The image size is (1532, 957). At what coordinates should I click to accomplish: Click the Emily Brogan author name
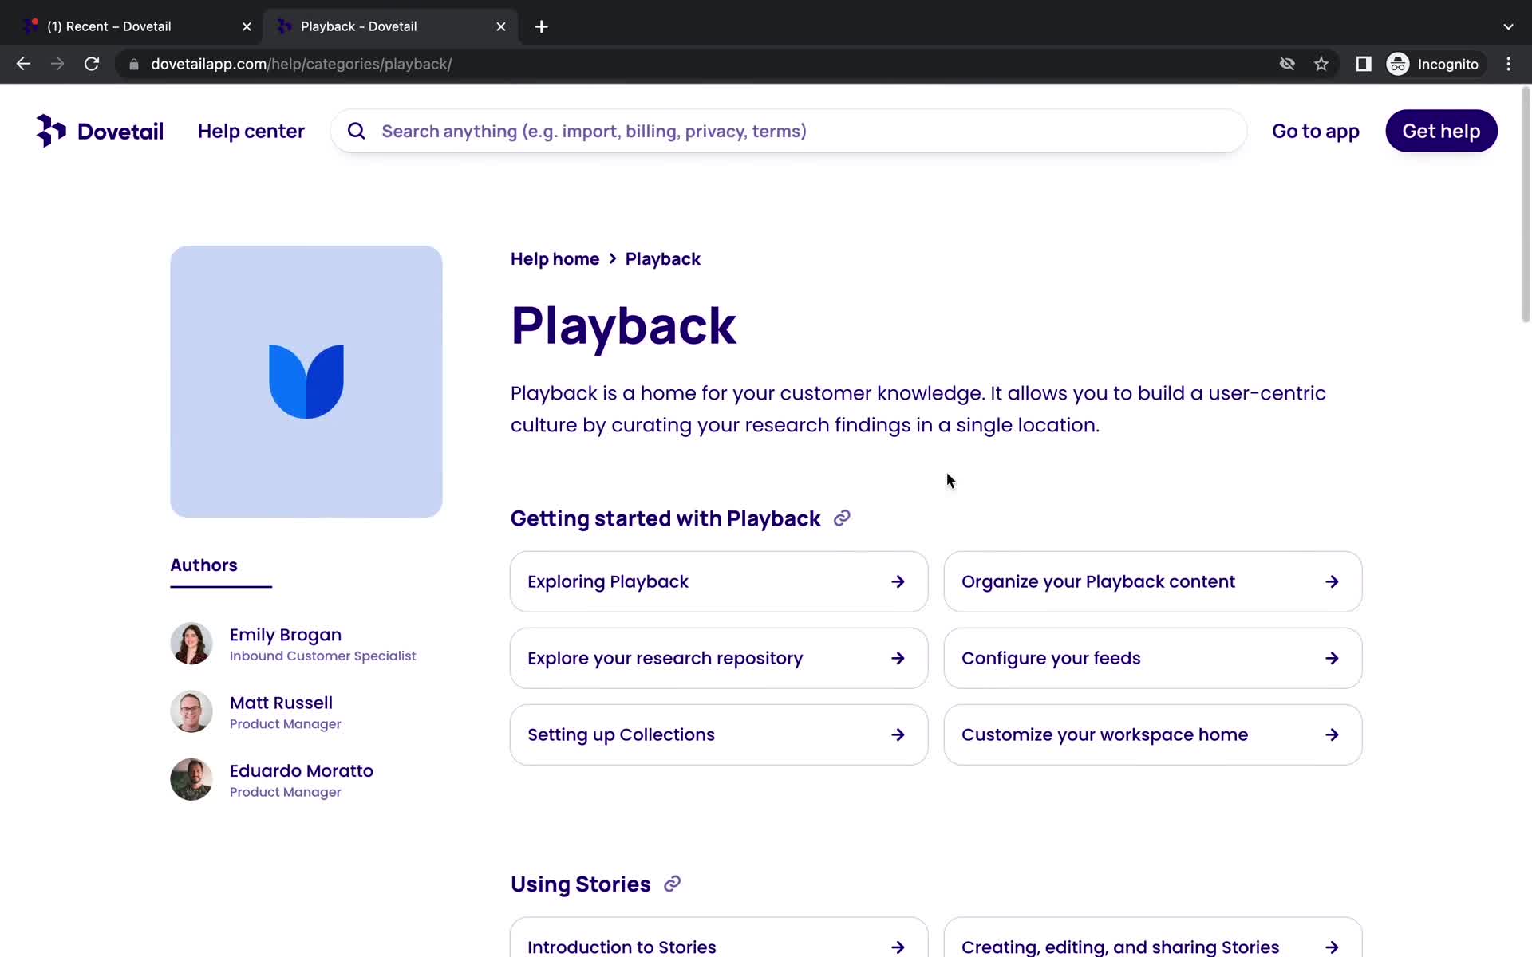click(286, 635)
